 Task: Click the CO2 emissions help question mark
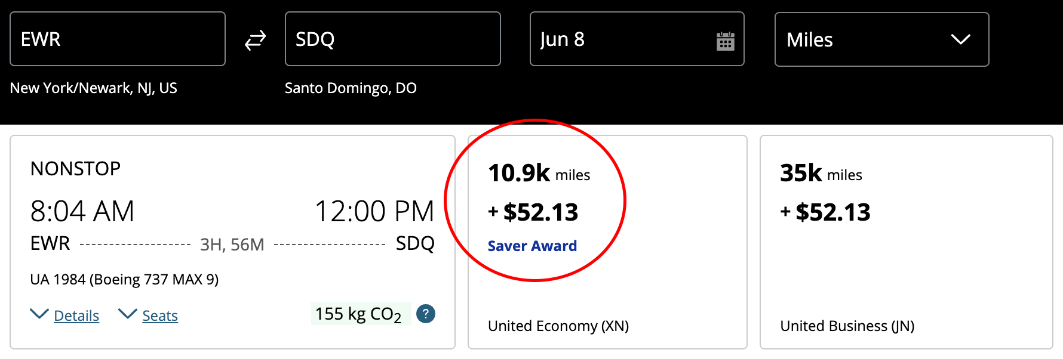pos(425,314)
